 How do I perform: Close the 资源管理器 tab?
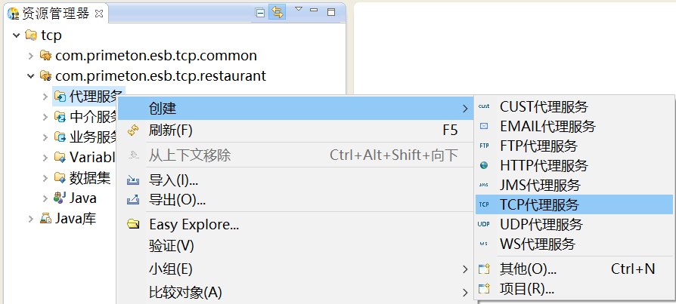pos(98,14)
